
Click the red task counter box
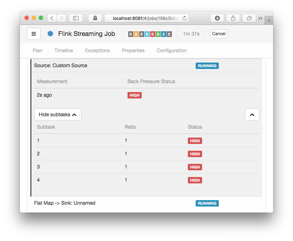coord(152,34)
